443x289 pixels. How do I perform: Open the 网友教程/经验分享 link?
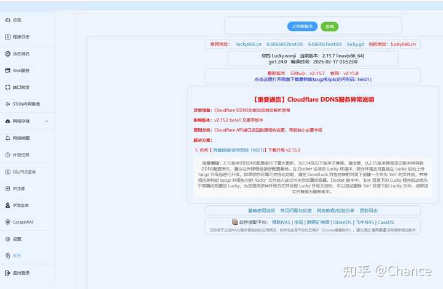tap(335, 211)
